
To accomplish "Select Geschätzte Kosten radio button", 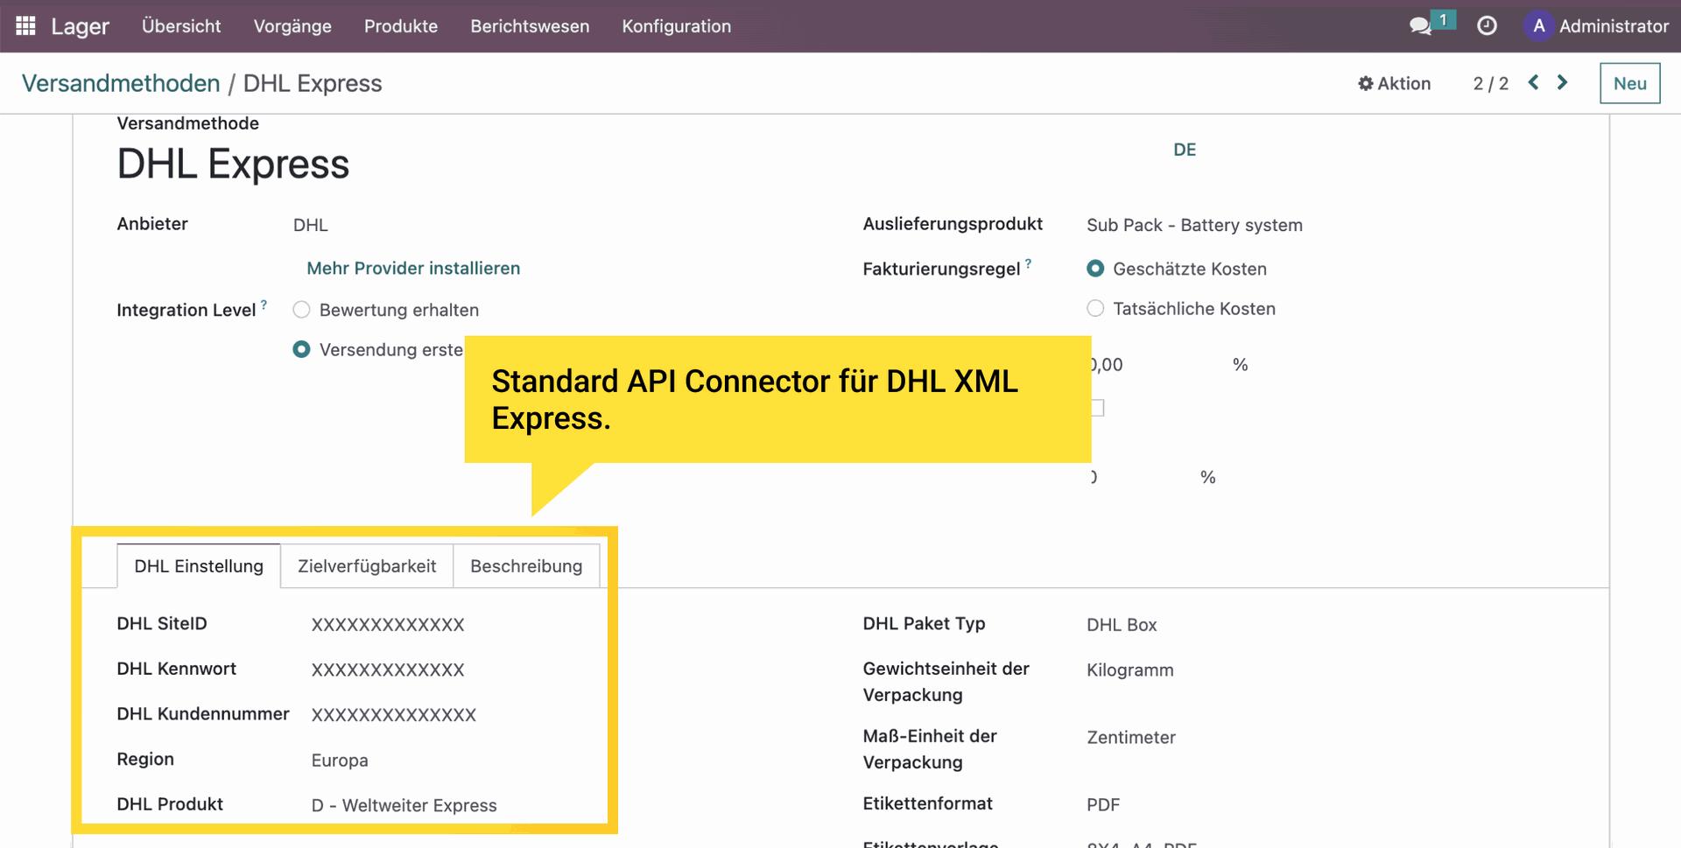I will click(1095, 269).
